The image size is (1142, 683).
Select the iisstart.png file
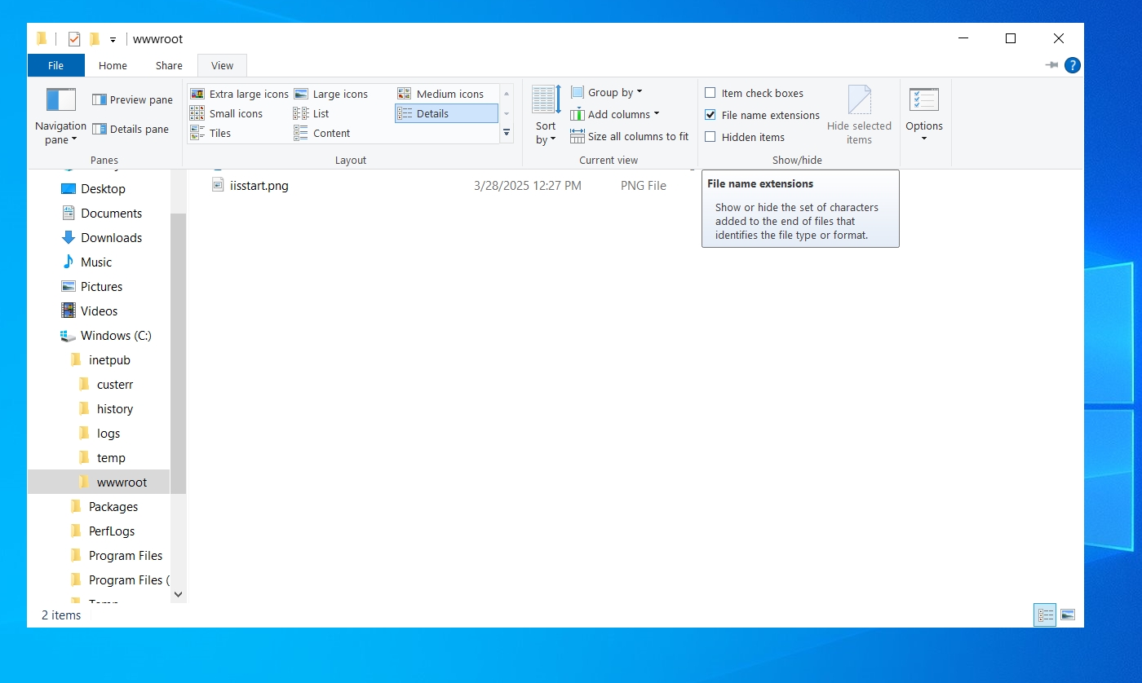259,186
